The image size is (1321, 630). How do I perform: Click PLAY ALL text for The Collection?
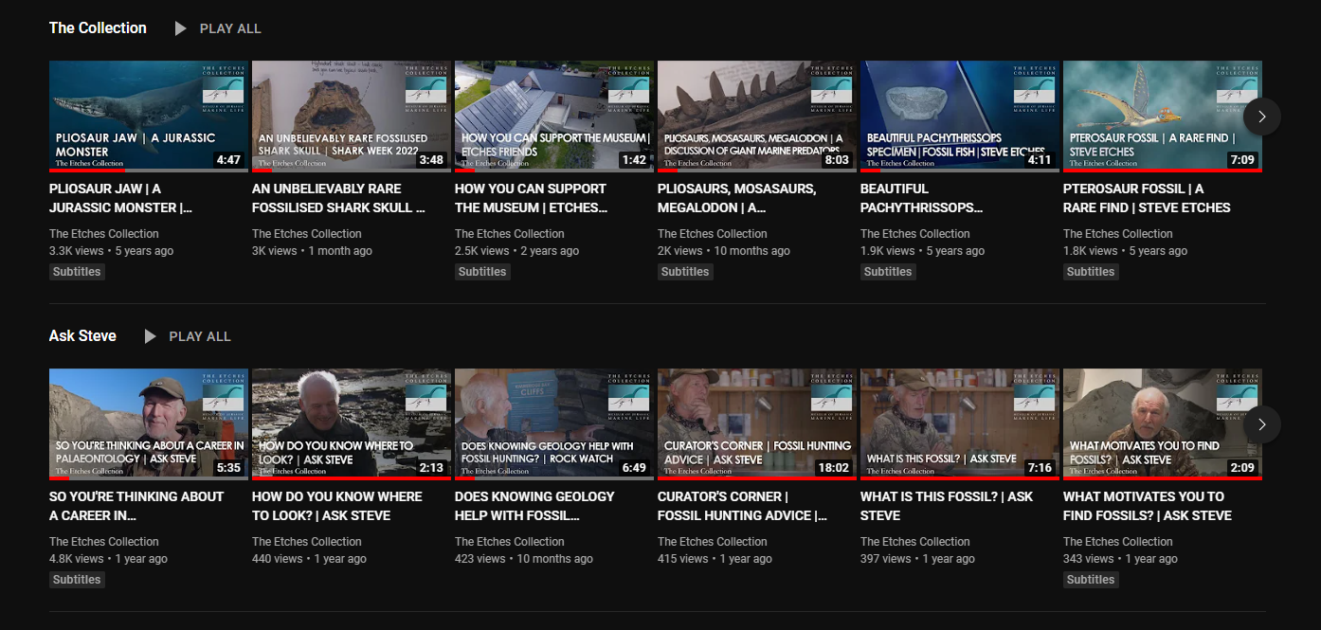(230, 28)
